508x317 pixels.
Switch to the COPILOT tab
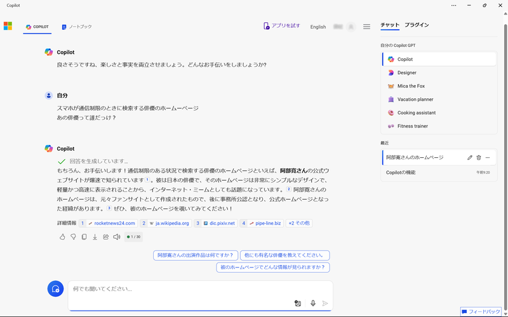(x=37, y=27)
